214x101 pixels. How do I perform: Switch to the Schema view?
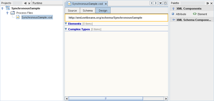[x=88, y=11]
